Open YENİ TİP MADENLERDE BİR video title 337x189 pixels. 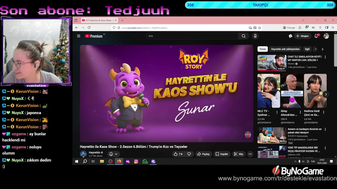pos(304,149)
